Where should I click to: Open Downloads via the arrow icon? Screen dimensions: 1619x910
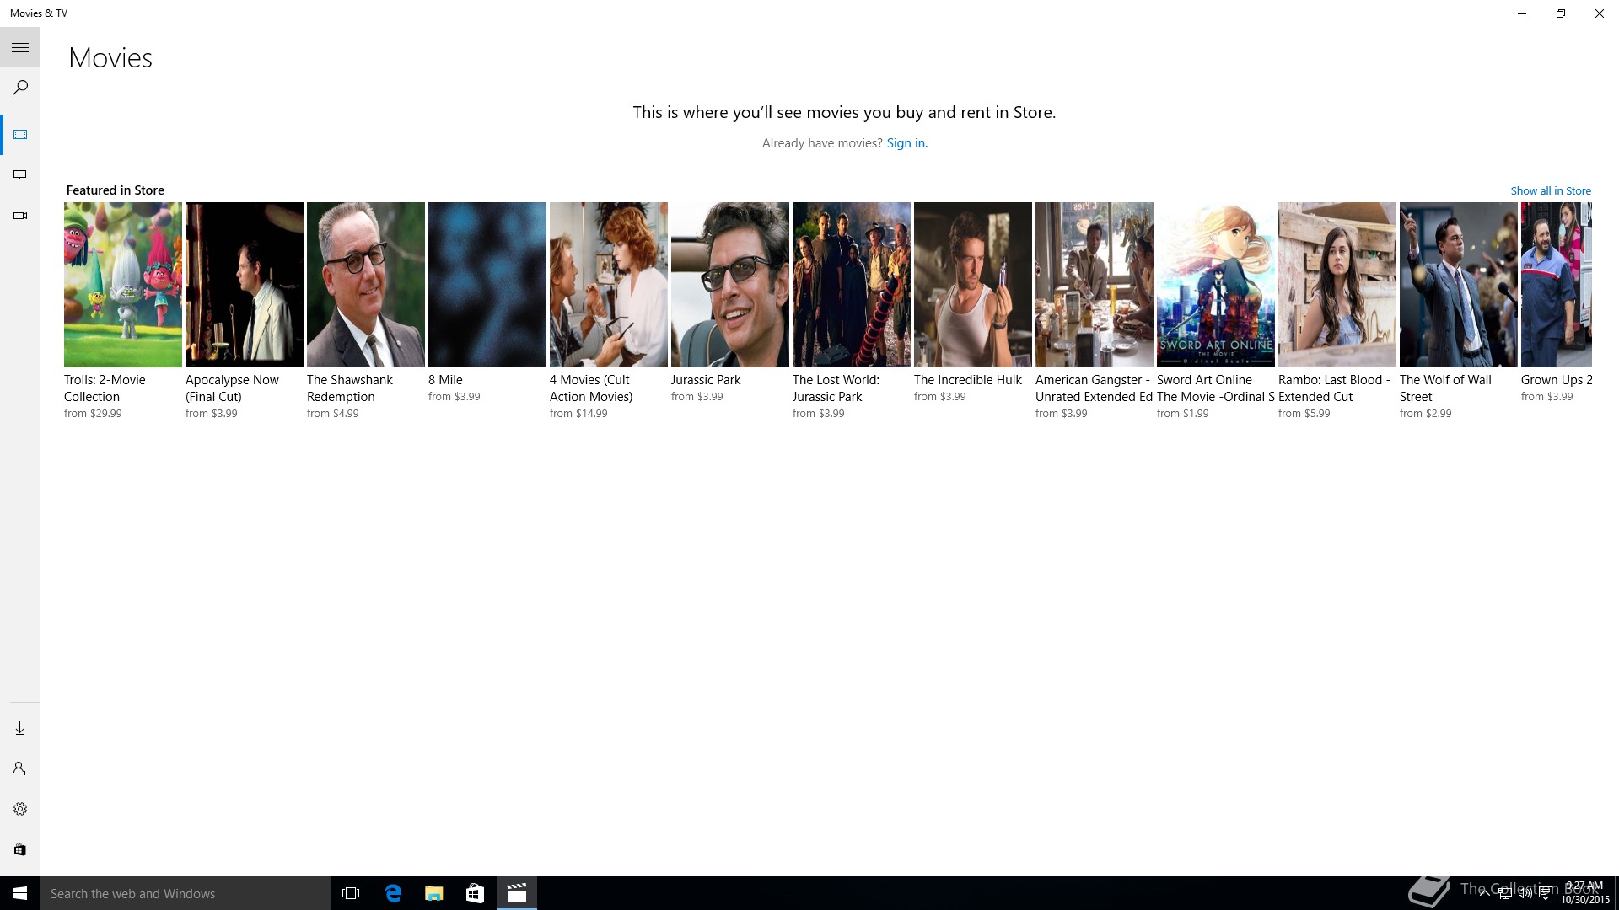20,729
